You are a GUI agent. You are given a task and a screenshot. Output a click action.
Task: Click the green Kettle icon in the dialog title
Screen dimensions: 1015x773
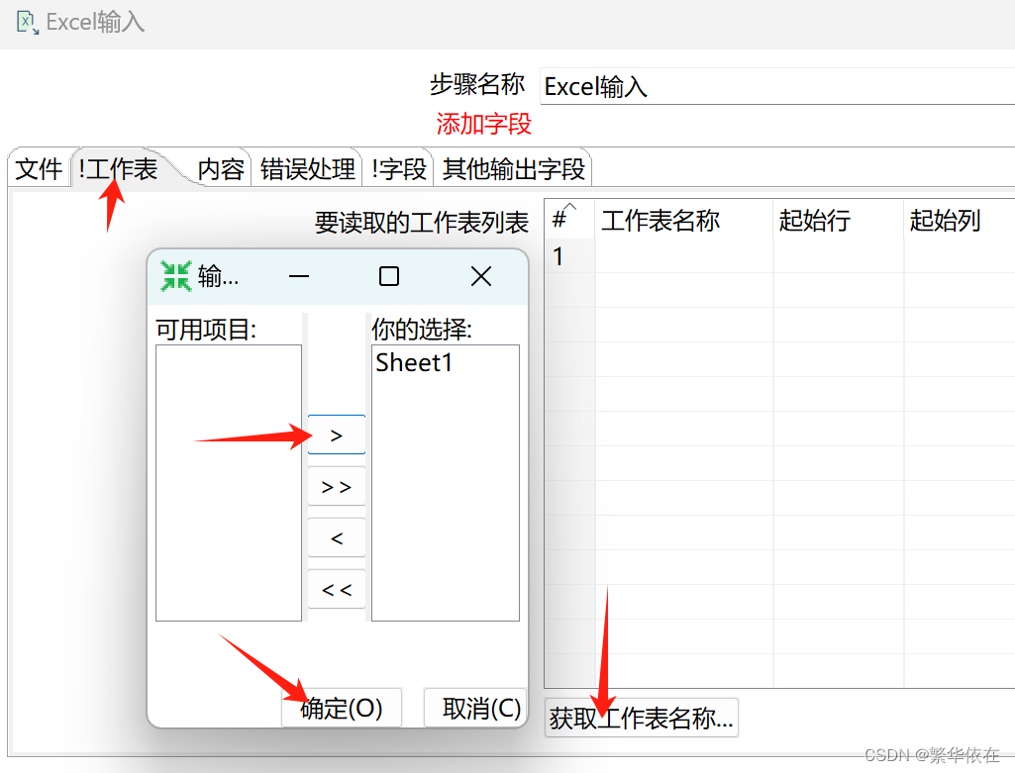[x=176, y=276]
